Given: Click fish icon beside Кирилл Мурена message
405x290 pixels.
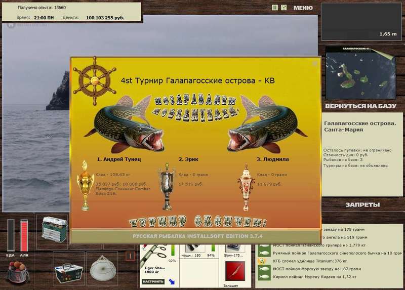Looking at the screenshot, I should pyautogui.click(x=264, y=277).
